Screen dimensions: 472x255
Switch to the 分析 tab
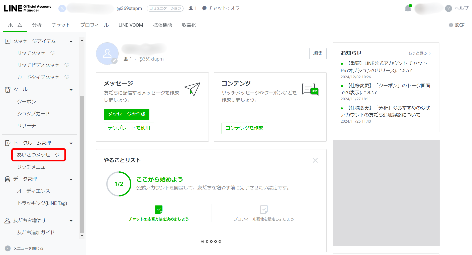tap(37, 25)
